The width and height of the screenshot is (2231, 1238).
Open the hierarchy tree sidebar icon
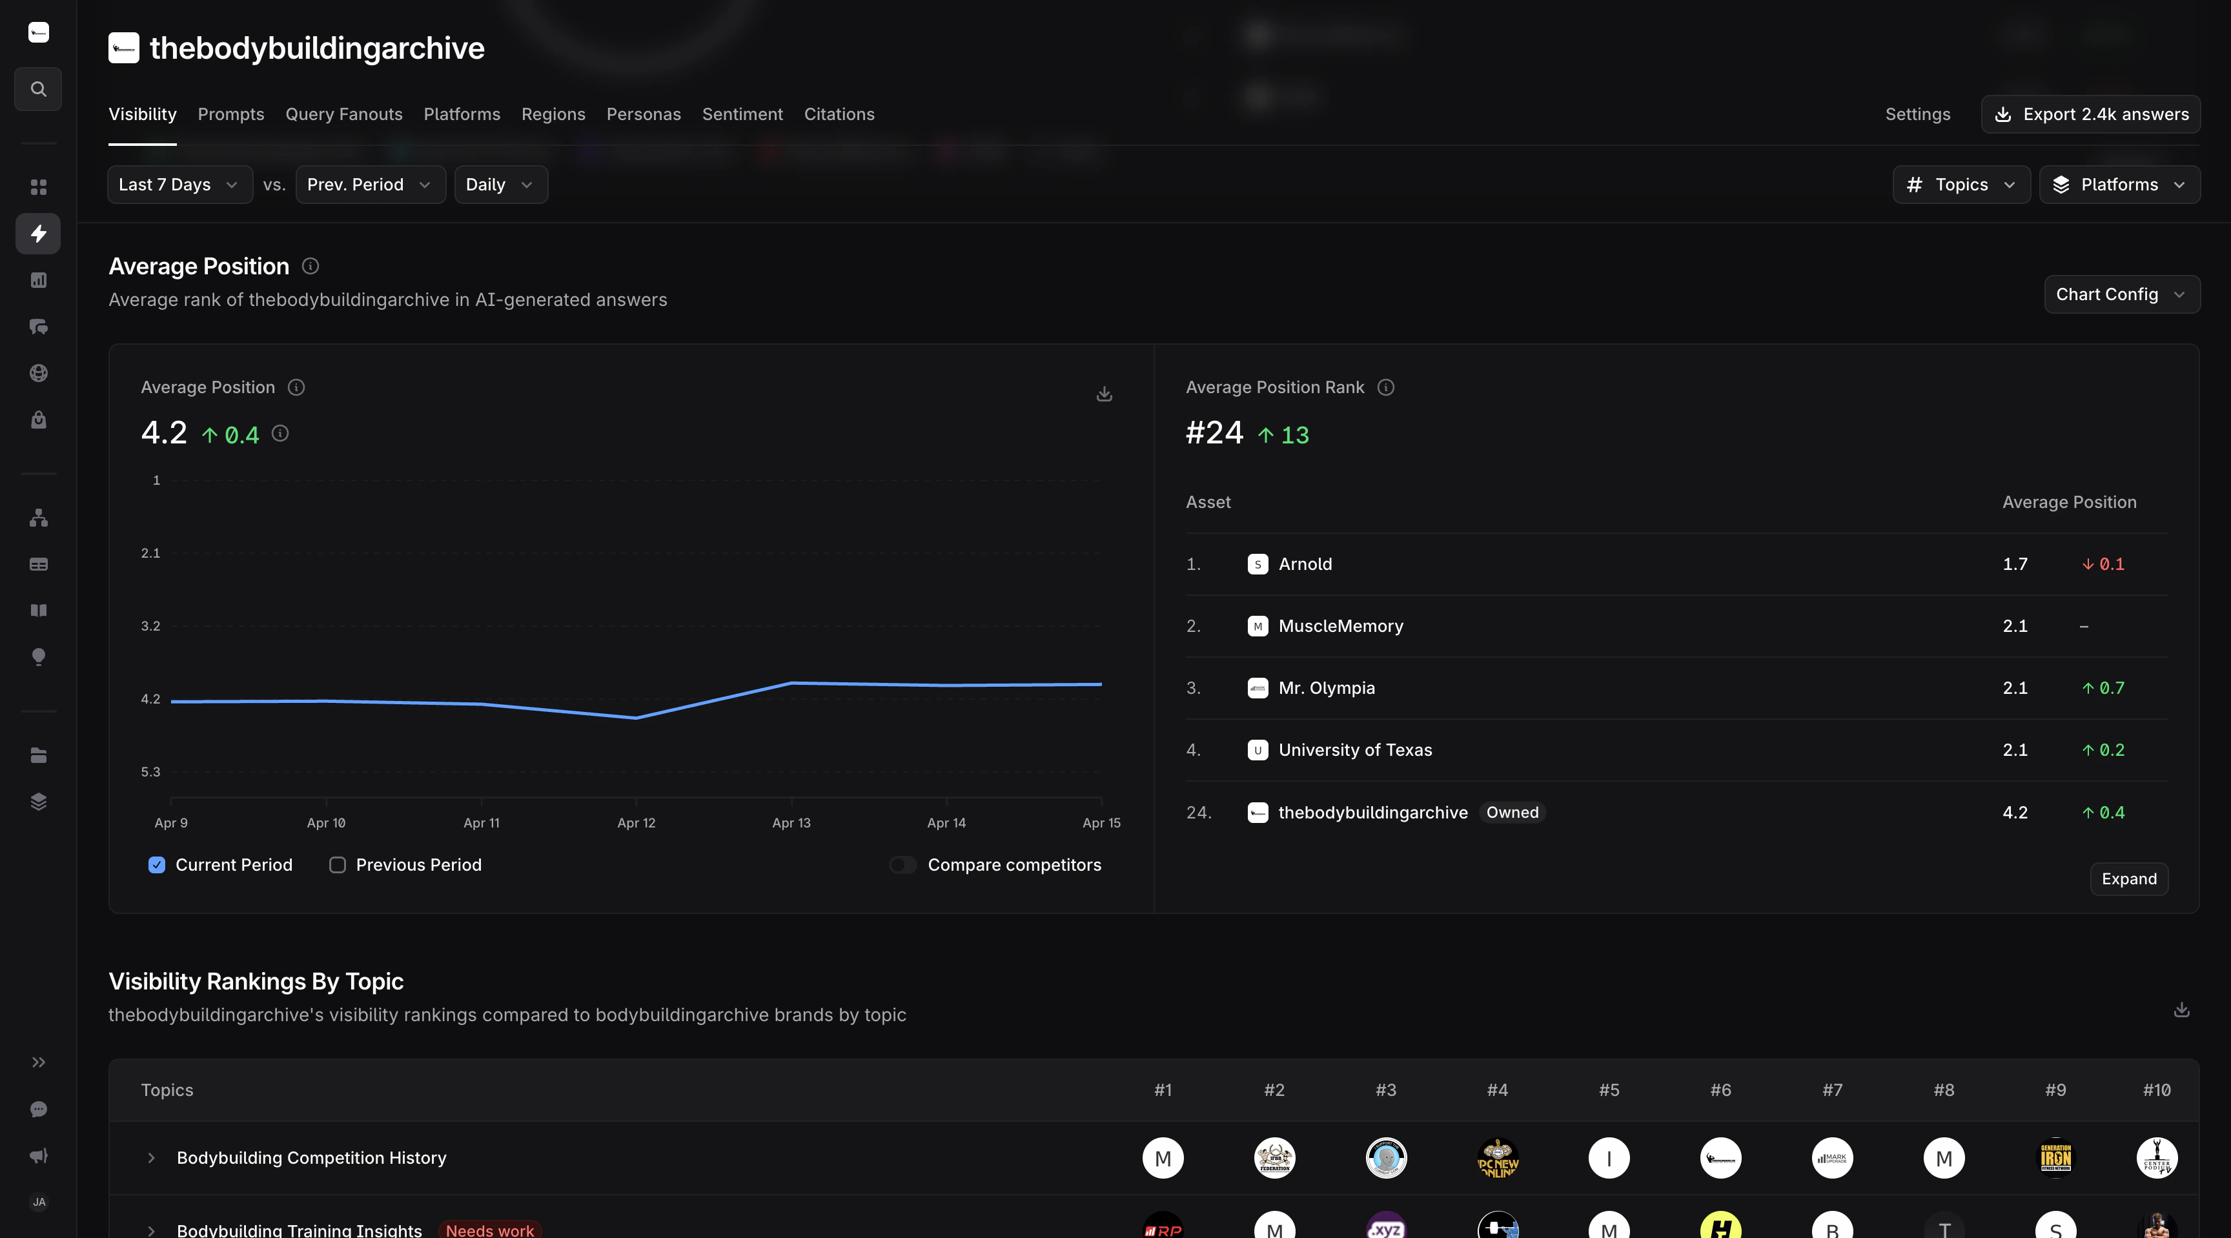[x=38, y=518]
